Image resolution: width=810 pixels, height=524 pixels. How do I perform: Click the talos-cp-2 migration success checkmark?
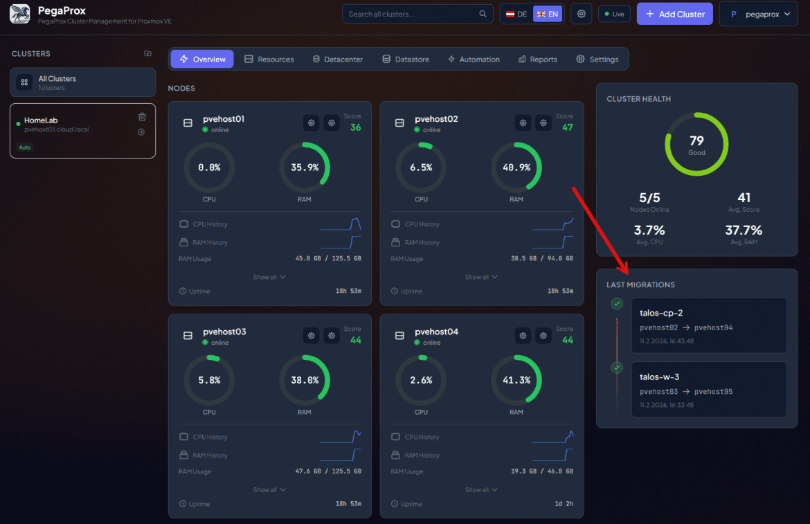(617, 304)
